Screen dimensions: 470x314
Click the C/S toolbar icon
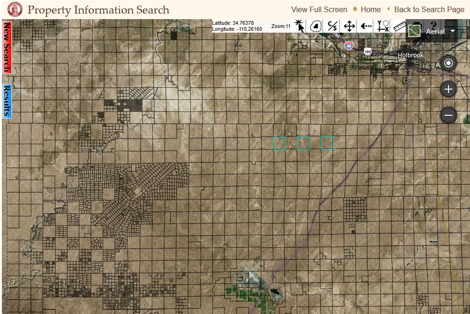click(x=332, y=26)
